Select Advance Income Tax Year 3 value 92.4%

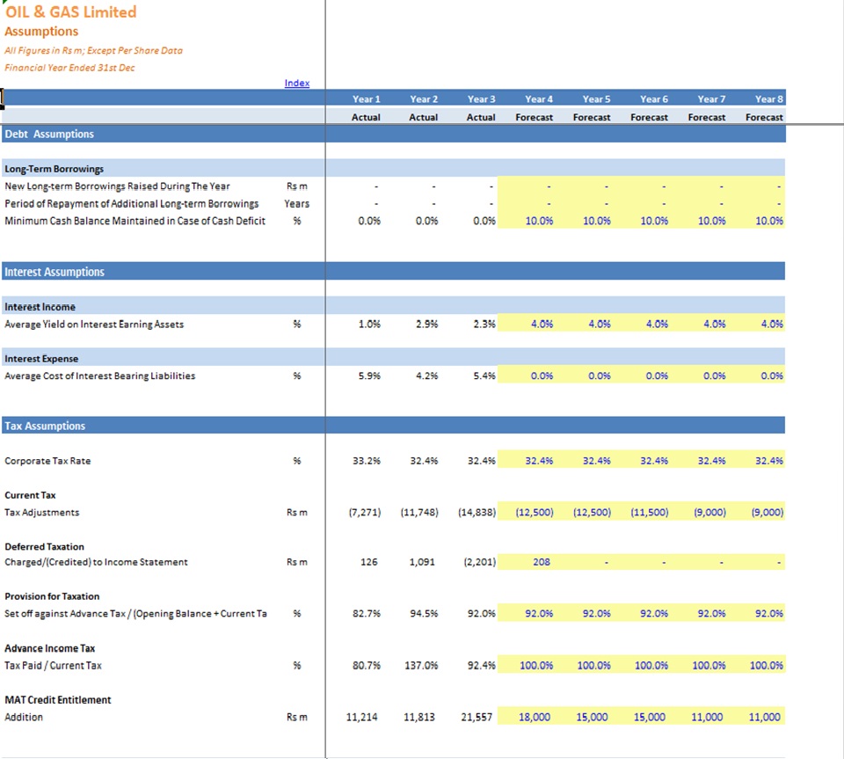coord(482,666)
